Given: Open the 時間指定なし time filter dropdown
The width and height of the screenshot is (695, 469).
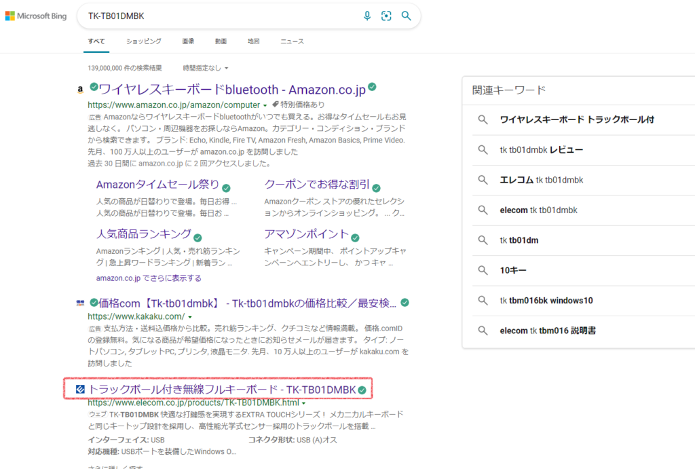Looking at the screenshot, I should coord(206,69).
